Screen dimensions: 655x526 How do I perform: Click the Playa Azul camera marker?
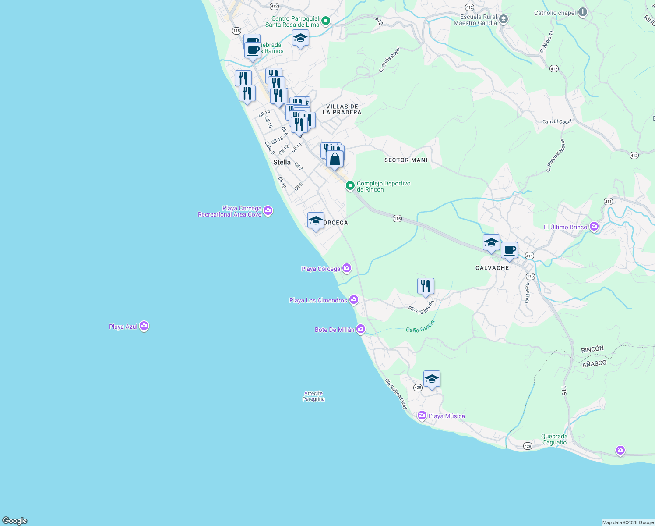tap(144, 326)
